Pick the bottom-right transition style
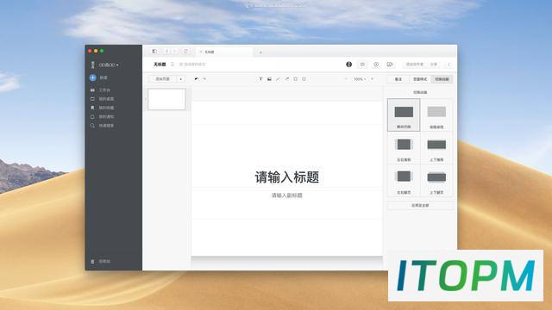The height and width of the screenshot is (310, 552). (x=436, y=181)
